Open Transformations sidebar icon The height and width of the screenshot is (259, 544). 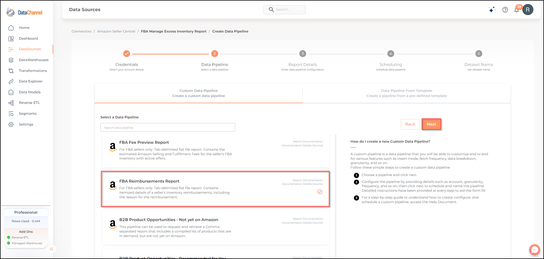pyautogui.click(x=11, y=71)
